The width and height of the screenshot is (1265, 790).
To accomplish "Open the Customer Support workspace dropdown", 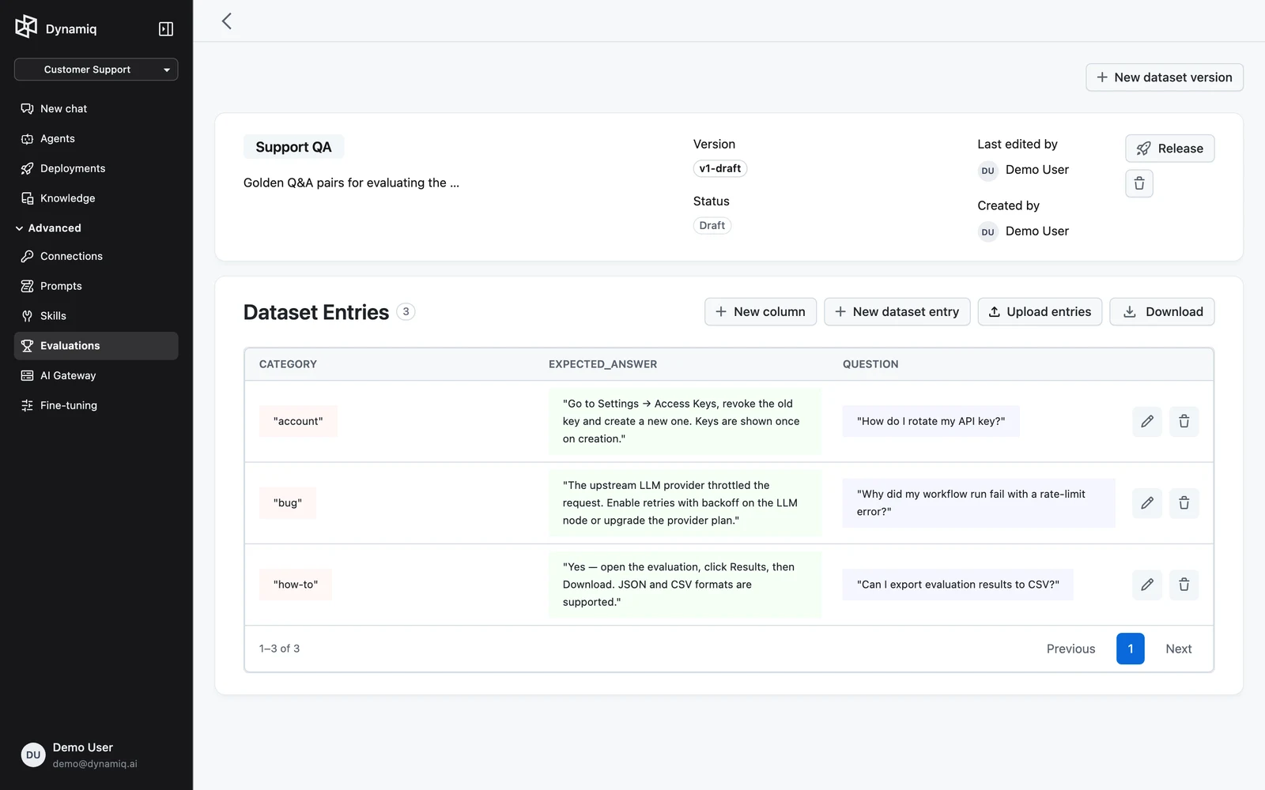I will pyautogui.click(x=96, y=70).
